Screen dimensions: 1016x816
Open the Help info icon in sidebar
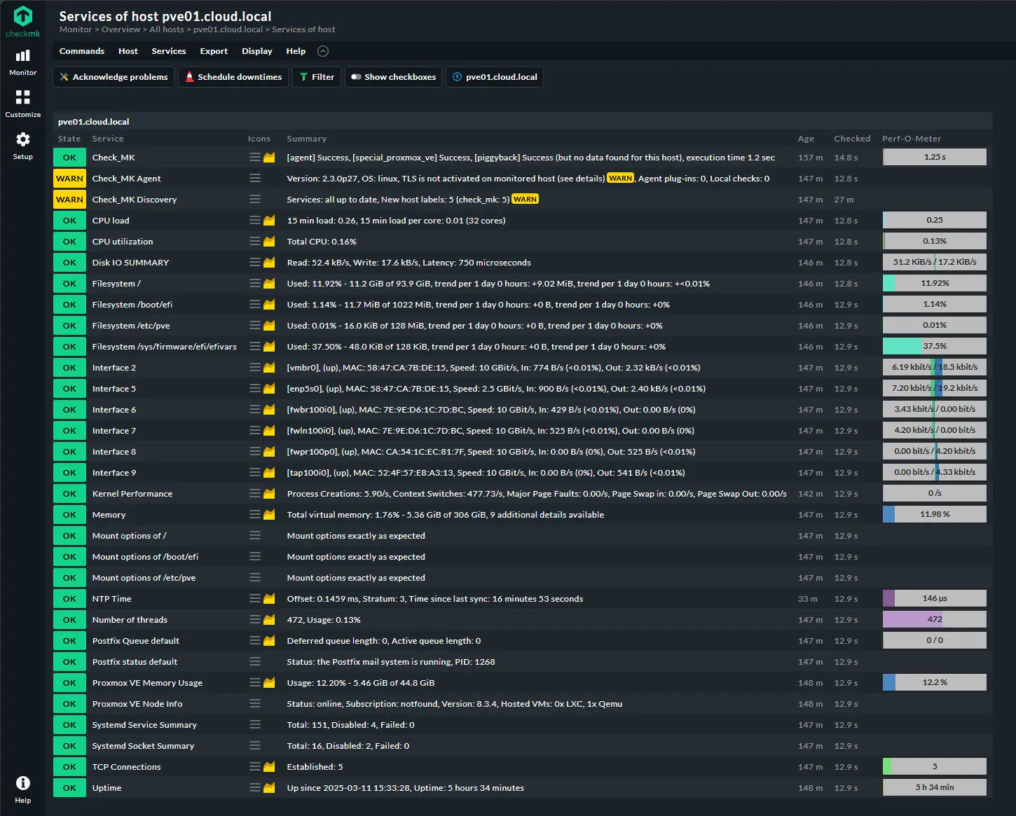click(23, 788)
